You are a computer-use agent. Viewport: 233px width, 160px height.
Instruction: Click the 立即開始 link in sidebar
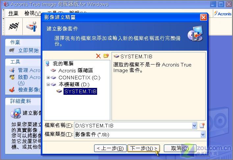(28, 50)
